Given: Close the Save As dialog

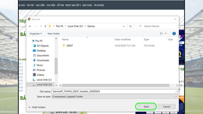Looking at the screenshot, I should pyautogui.click(x=175, y=19).
